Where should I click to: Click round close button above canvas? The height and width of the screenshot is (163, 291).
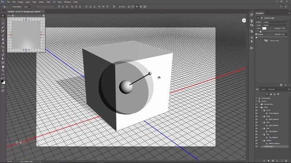244,20
